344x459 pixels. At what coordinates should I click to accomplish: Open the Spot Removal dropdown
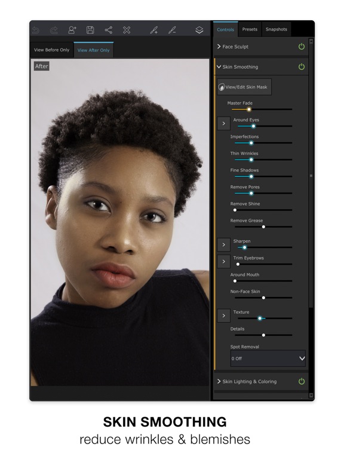pos(268,359)
